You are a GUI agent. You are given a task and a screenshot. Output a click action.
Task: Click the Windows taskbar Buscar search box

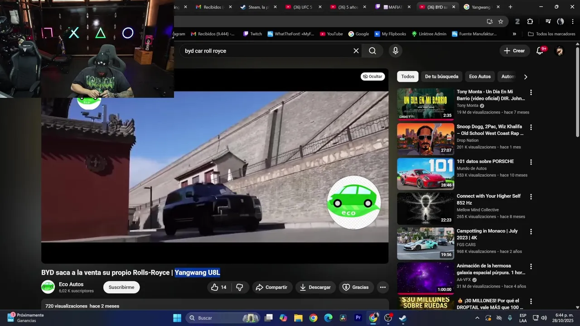(222, 318)
